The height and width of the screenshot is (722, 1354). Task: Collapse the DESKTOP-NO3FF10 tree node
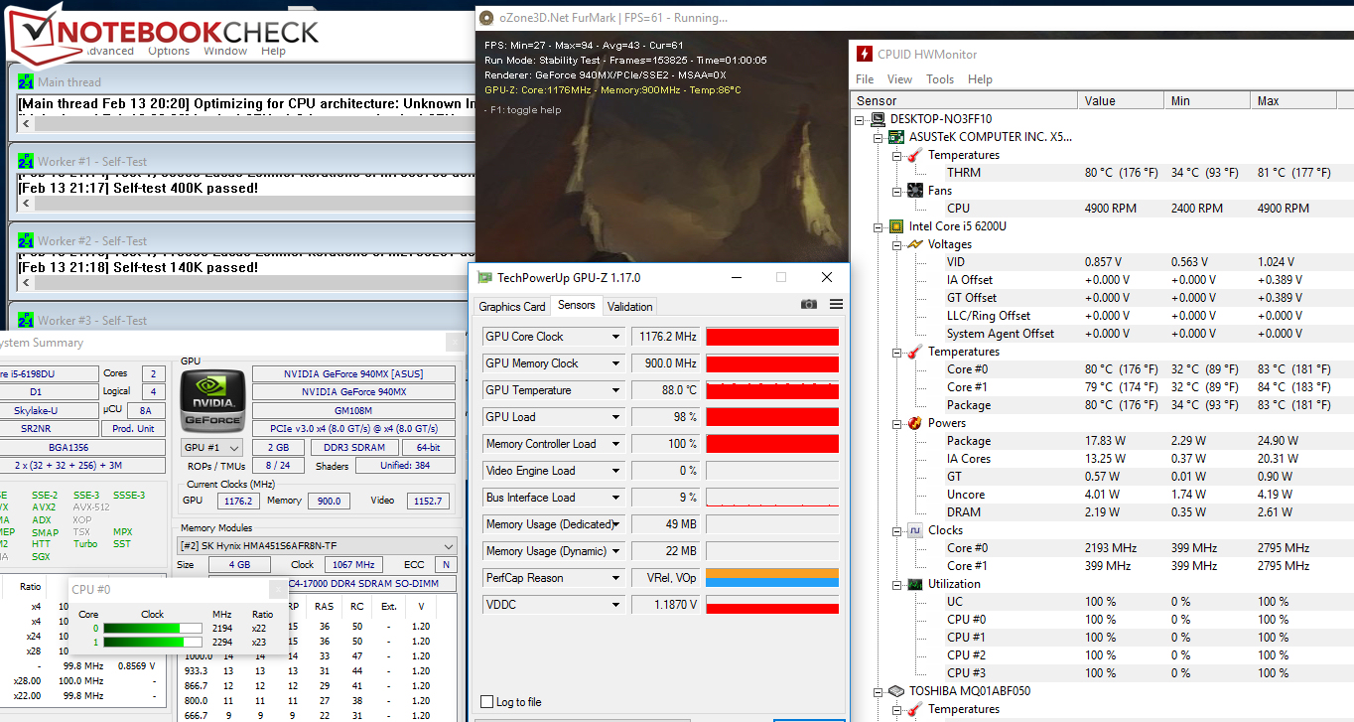pos(861,119)
